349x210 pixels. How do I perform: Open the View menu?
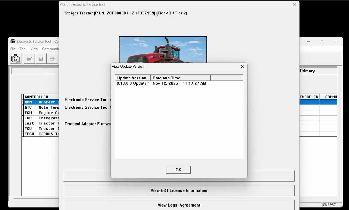[x=34, y=49]
